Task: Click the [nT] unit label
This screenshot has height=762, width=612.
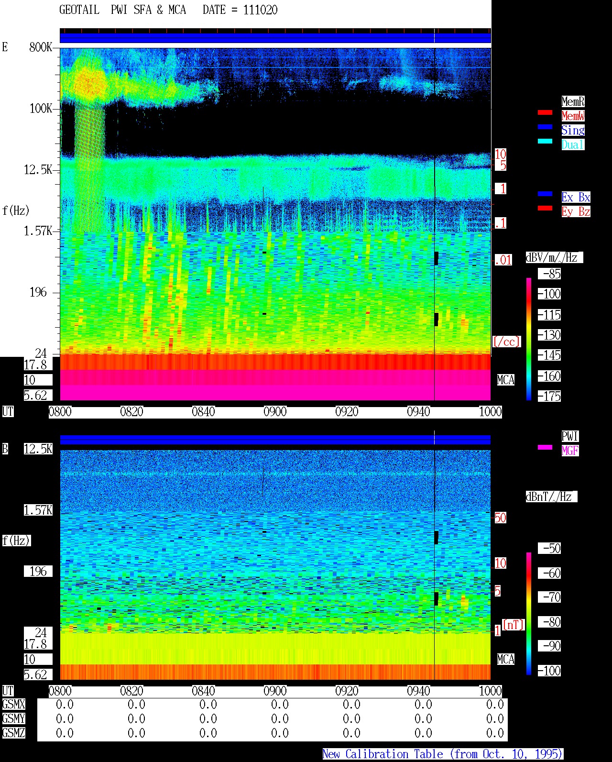Action: [x=514, y=625]
